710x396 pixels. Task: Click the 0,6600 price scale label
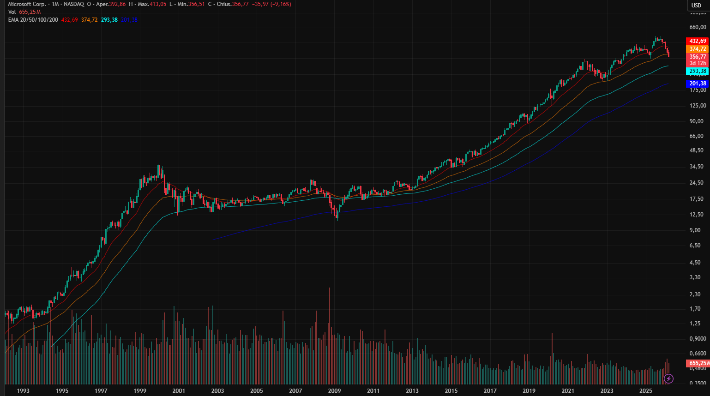698,354
